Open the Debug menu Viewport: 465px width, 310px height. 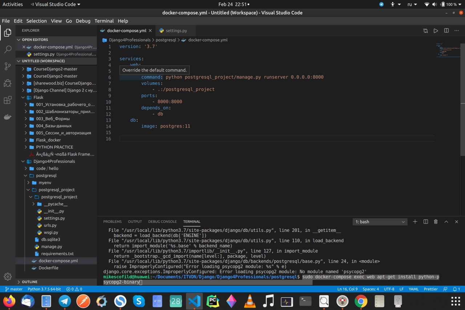pos(83,21)
